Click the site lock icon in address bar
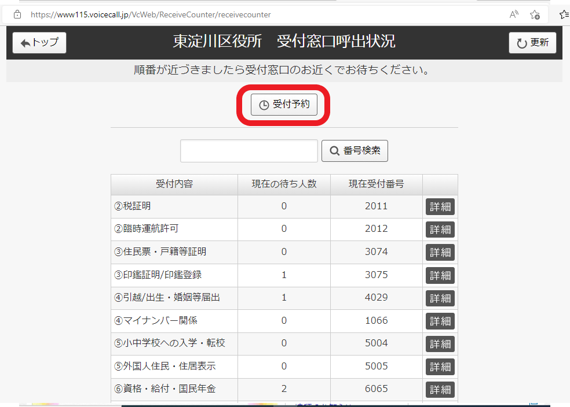Screen dimensions: 570x407 (x=17, y=14)
